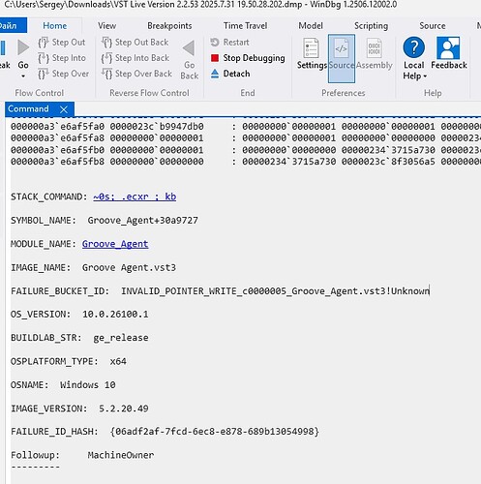Open the Time Travel ribbon tab

(x=246, y=25)
